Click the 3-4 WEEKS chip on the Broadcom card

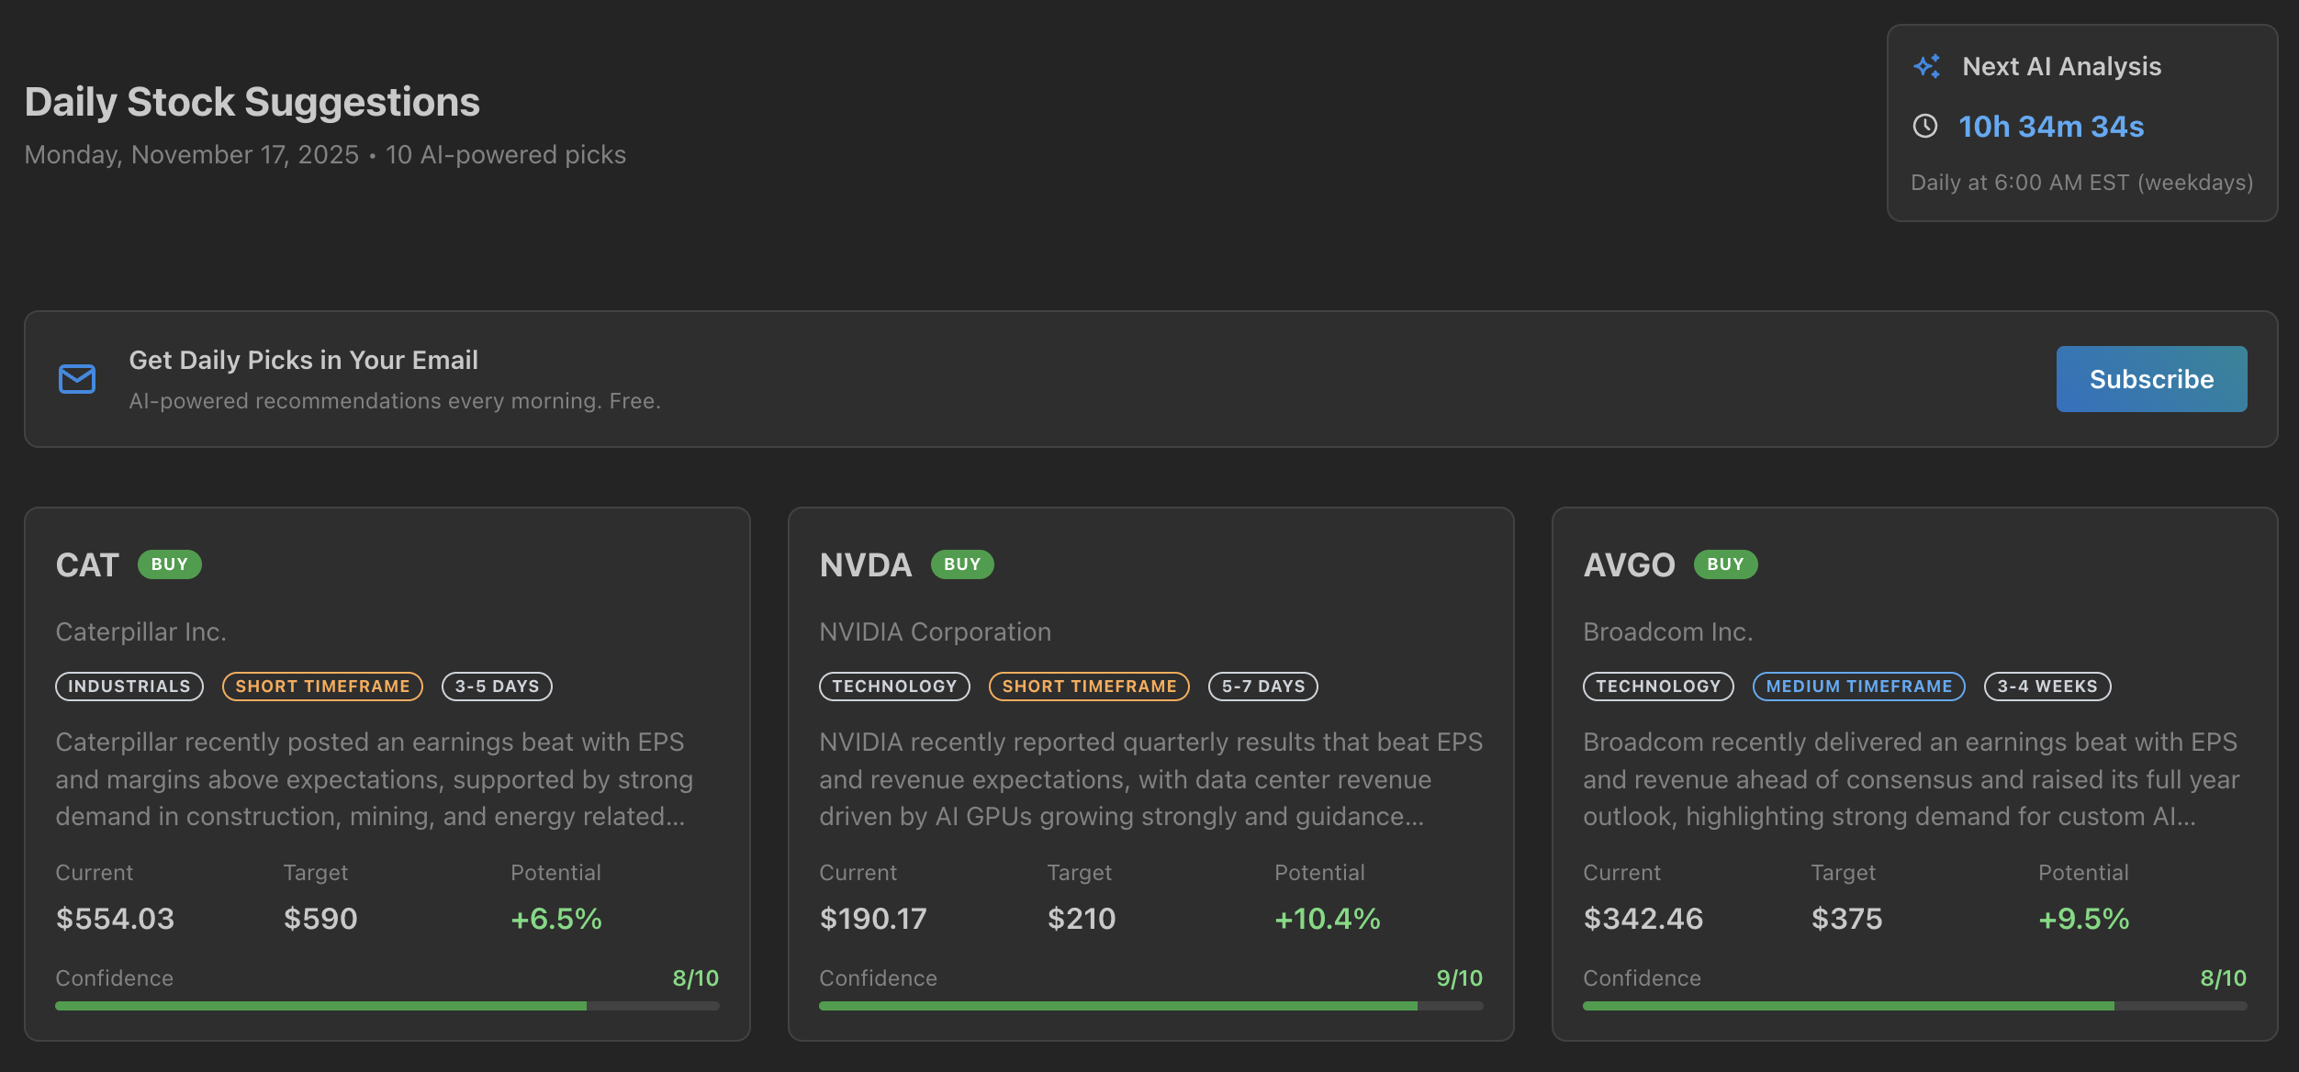pos(2047,686)
